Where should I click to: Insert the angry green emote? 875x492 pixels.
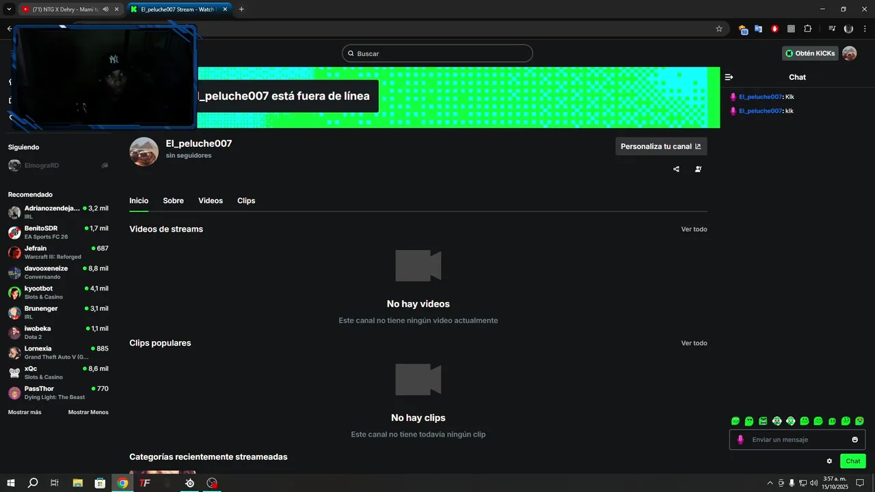(x=763, y=421)
